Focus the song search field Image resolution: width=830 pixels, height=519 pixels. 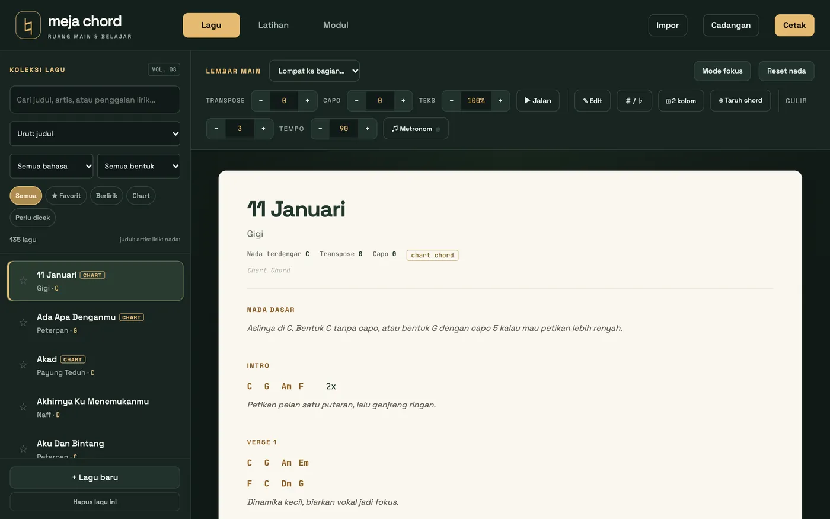95,100
